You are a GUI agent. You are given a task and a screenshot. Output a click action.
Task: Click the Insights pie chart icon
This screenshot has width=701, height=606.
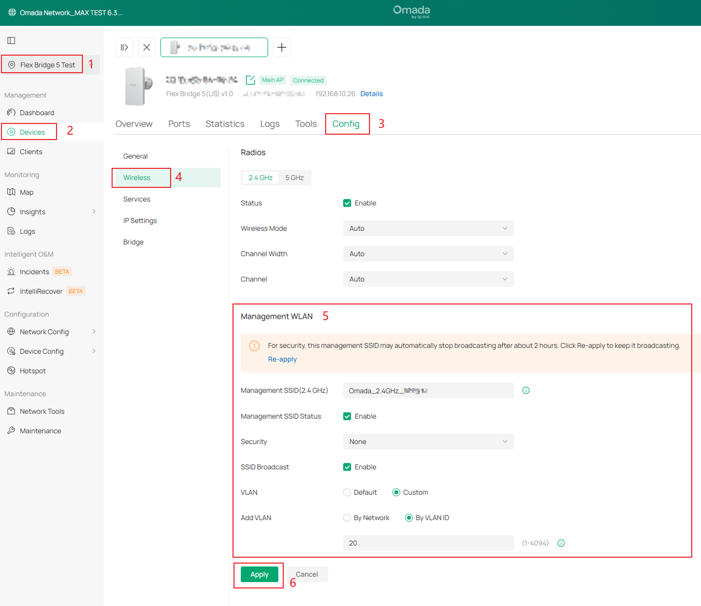click(11, 211)
